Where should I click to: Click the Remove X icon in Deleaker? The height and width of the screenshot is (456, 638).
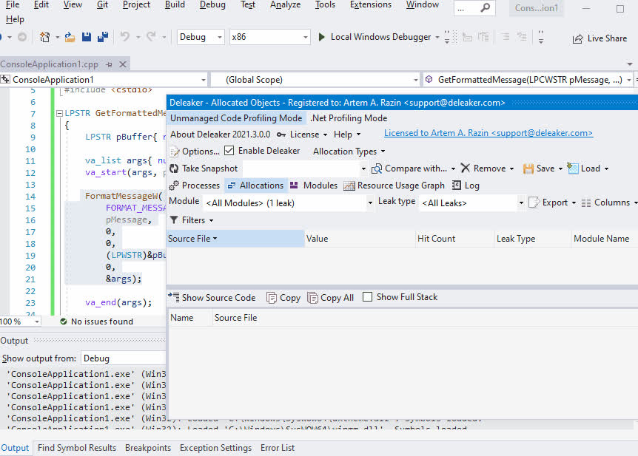tap(466, 169)
